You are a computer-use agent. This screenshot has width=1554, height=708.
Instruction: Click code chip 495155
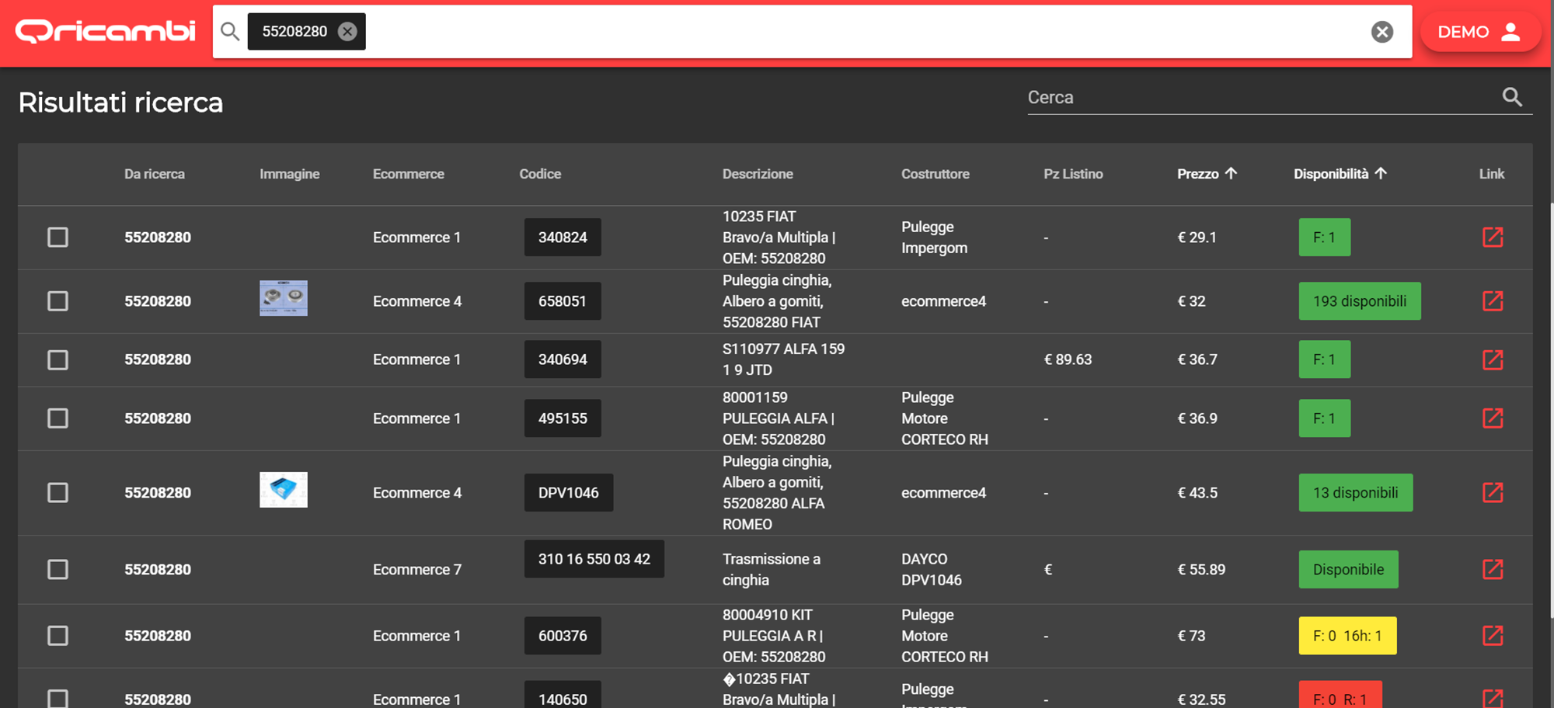click(563, 418)
